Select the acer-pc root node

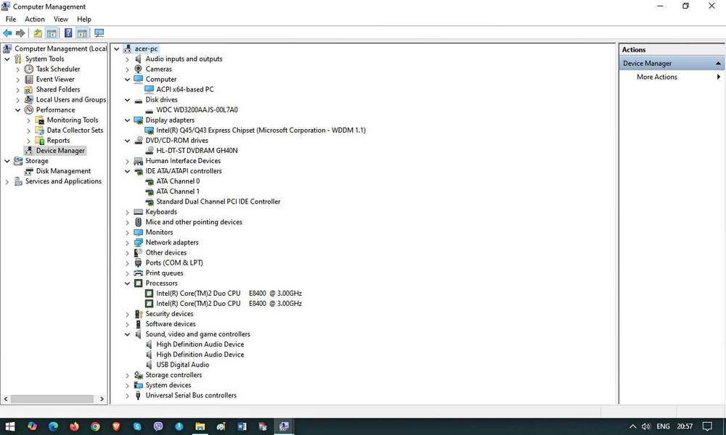click(146, 49)
